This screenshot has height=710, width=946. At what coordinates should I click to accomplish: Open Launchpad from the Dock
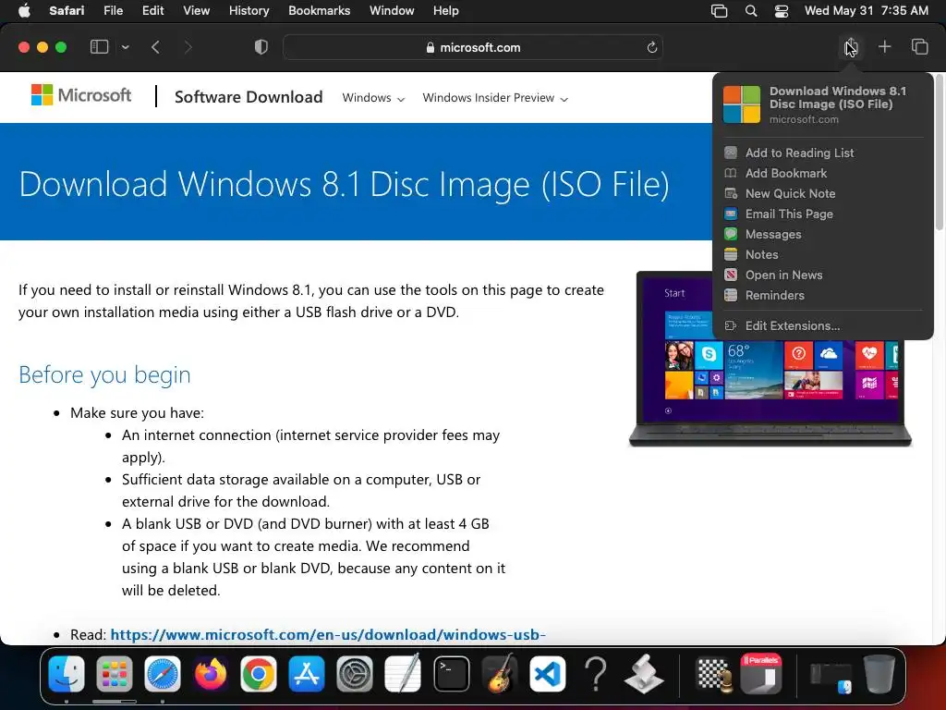tap(114, 674)
